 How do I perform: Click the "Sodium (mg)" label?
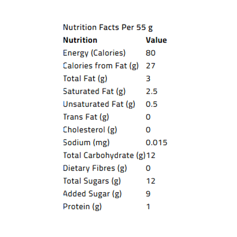[86, 143]
